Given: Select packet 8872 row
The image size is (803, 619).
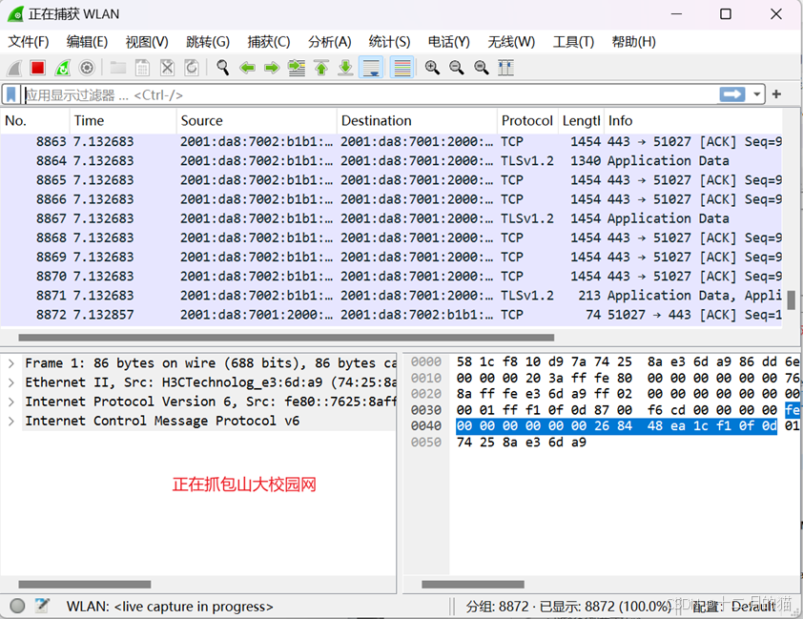Looking at the screenshot, I should point(391,315).
